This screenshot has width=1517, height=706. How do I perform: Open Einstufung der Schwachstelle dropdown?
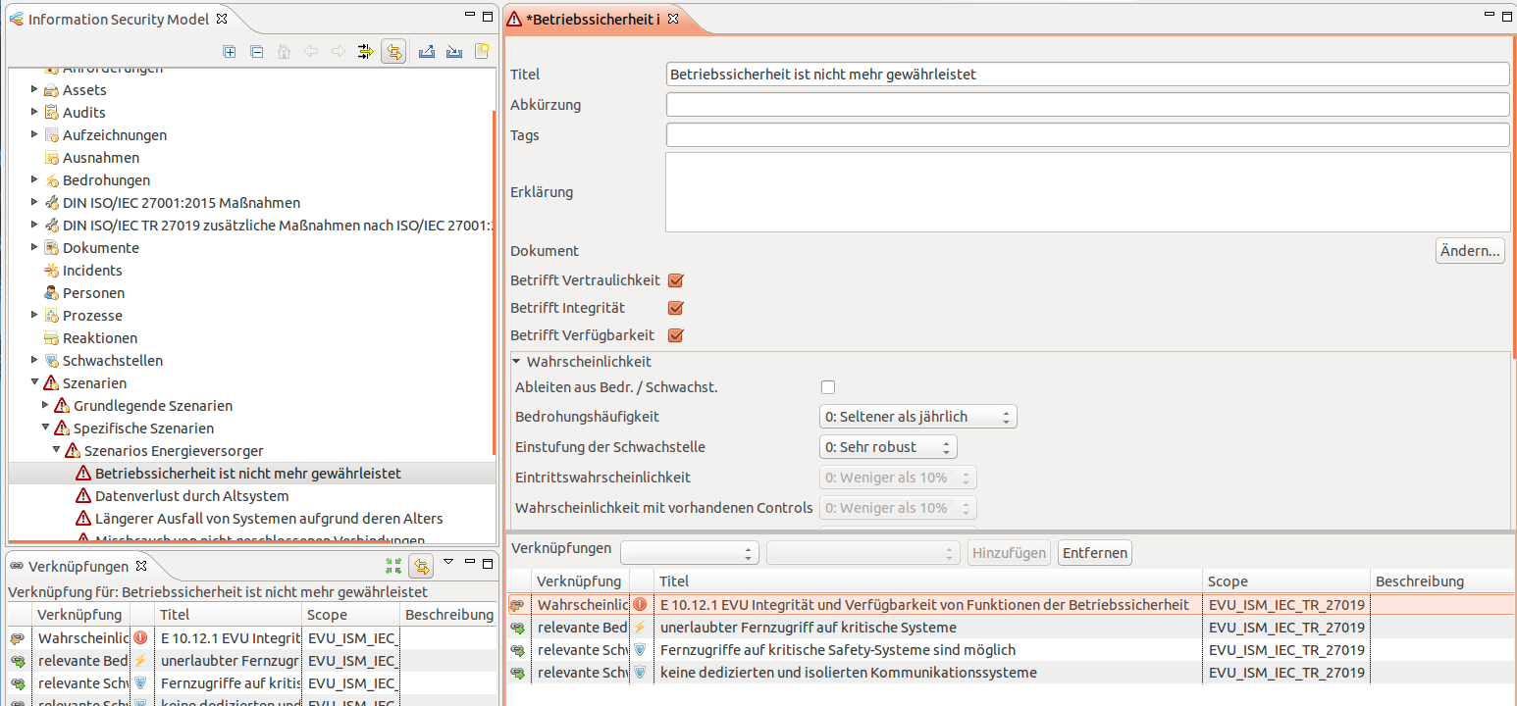coord(888,447)
